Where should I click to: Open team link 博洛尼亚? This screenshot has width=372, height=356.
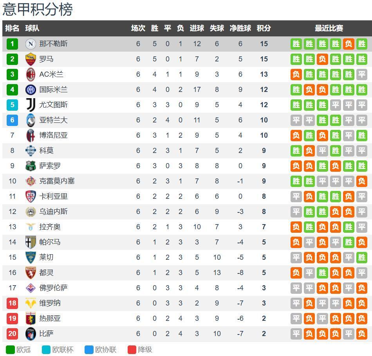click(x=53, y=135)
